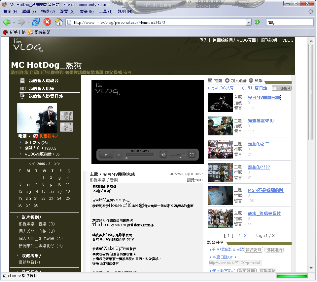Viewport: 317px width, 282px height.
Task: Click the browser Reload button
Action: (36, 22)
